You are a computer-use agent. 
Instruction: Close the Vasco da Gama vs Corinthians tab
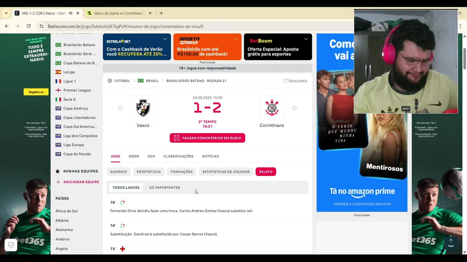click(150, 13)
